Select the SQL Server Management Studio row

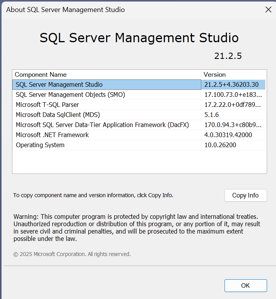[139, 84]
